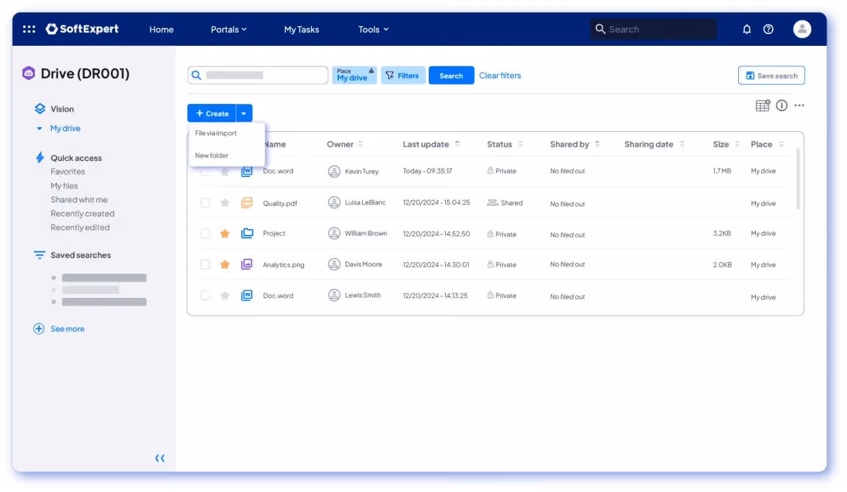
Task: Click the table vertical scrollbar
Action: click(798, 178)
